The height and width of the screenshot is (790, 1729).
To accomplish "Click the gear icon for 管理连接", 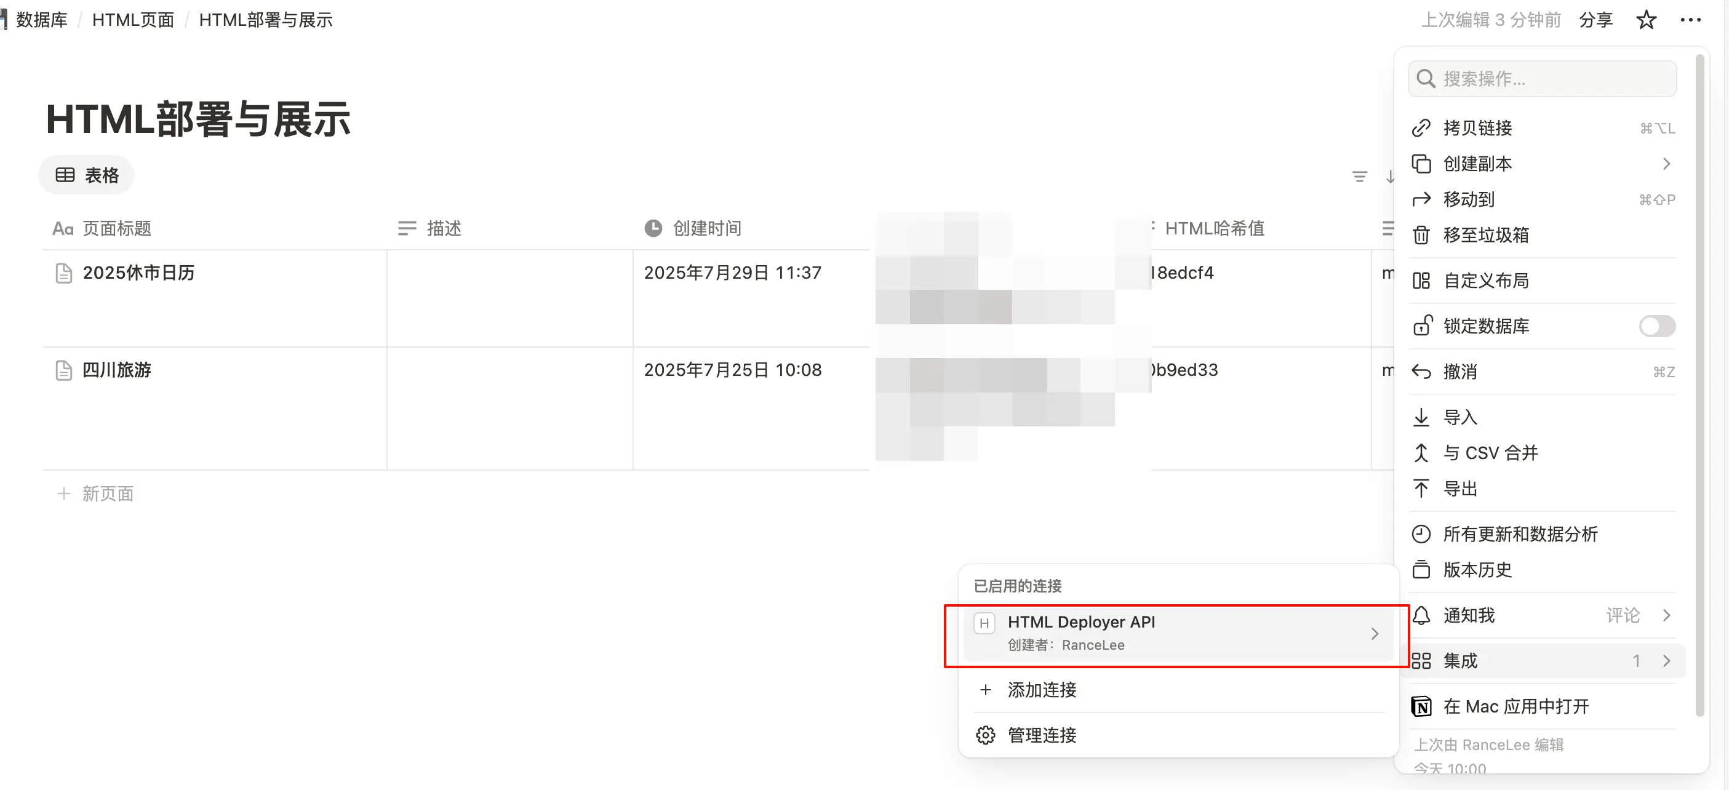I will coord(984,736).
